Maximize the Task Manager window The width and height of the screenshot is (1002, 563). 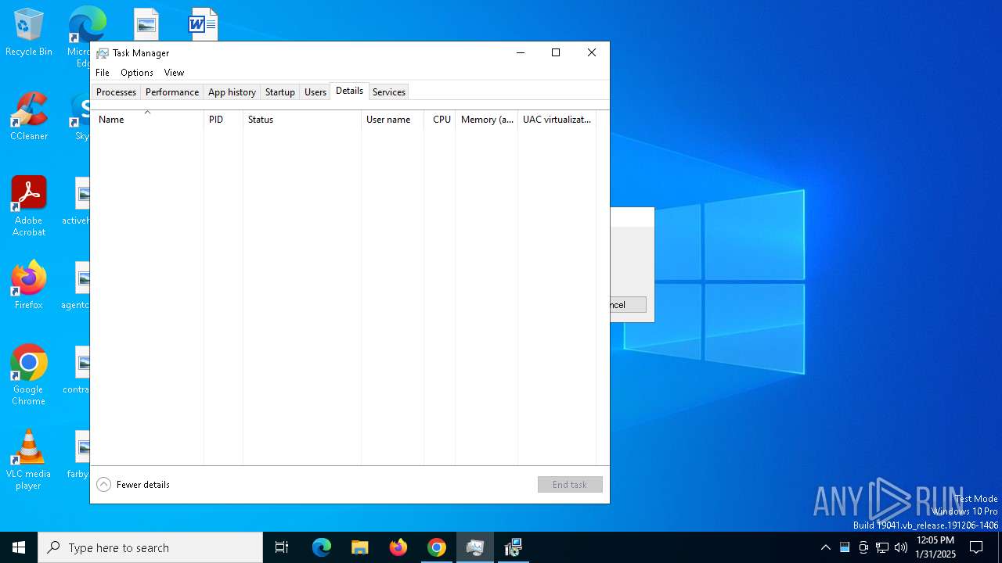pyautogui.click(x=556, y=52)
